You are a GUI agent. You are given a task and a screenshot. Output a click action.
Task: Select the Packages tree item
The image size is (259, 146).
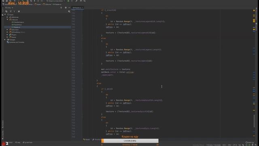click(11, 40)
